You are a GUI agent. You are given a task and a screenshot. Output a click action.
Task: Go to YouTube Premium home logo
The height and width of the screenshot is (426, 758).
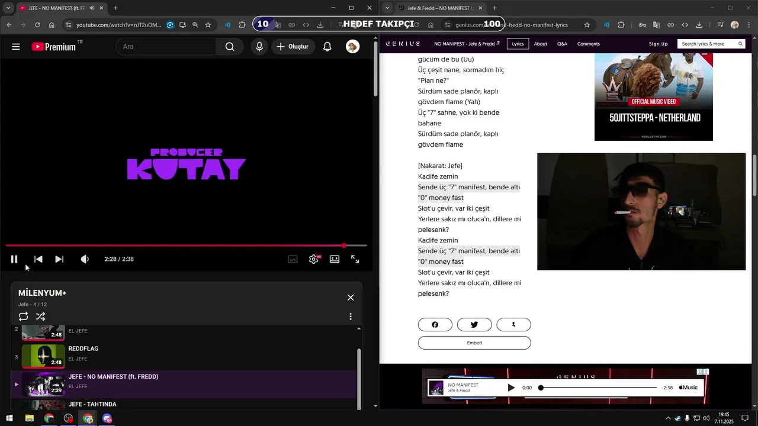(x=54, y=47)
